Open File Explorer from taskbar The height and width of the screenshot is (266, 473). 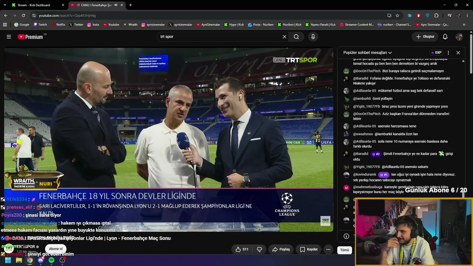click(19, 260)
